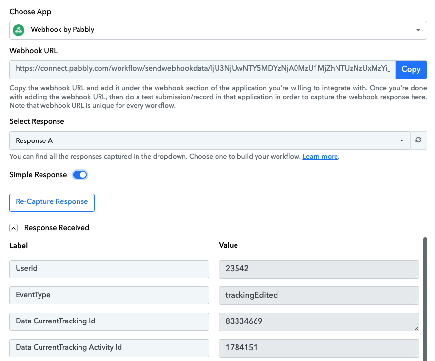The image size is (435, 361).
Task: Click the resize handle of 1784151 field
Action: (416, 355)
